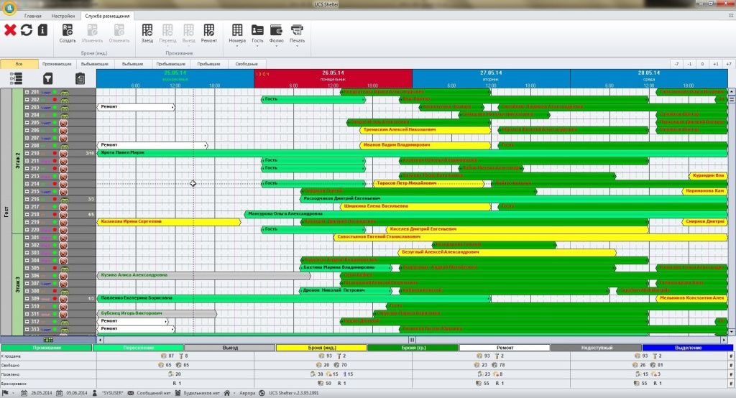Viewport: 736px width, 398px height.
Task: Click the Заезд check-in icon
Action: point(147,33)
